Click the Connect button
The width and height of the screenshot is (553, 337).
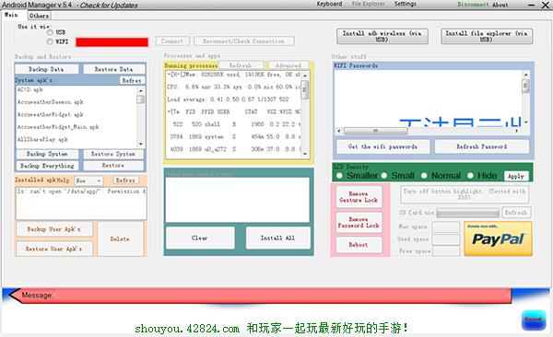click(x=172, y=41)
